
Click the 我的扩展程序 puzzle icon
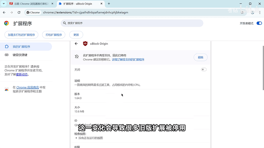(7, 47)
